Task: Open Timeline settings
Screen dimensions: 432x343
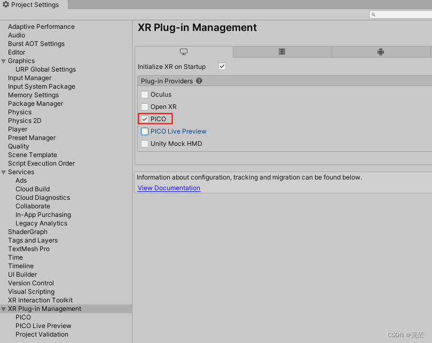Action: [x=21, y=266]
